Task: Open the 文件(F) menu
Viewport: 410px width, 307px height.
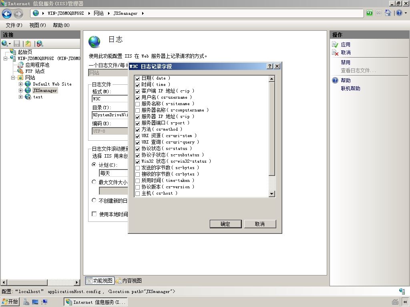Action: coord(14,25)
